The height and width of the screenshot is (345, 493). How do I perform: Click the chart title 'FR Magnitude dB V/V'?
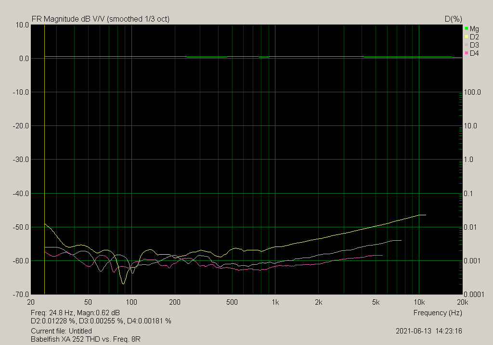point(68,19)
